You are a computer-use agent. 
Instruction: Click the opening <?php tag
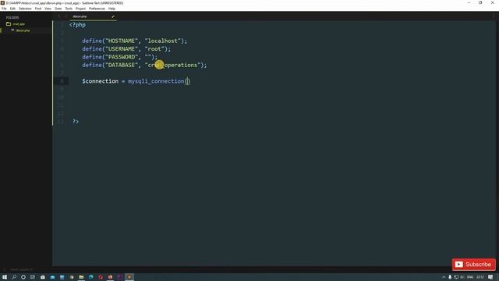pyautogui.click(x=77, y=25)
